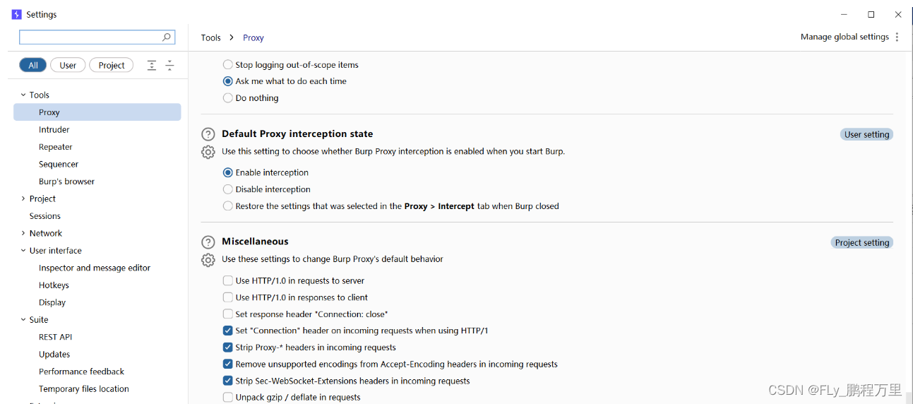913x404 pixels.
Task: Collapse the User interface tree section
Action: point(23,251)
